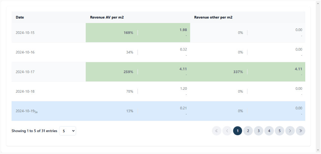
Task: Jump to last page double-chevron icon
Action: click(x=300, y=131)
